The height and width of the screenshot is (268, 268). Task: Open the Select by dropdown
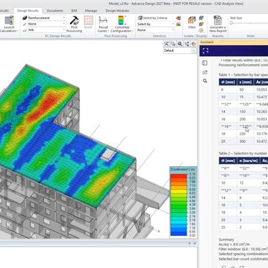tap(156, 24)
